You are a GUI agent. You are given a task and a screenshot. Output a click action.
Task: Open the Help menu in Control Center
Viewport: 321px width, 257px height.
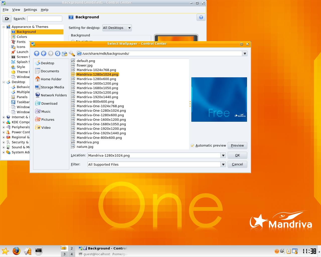[45, 10]
